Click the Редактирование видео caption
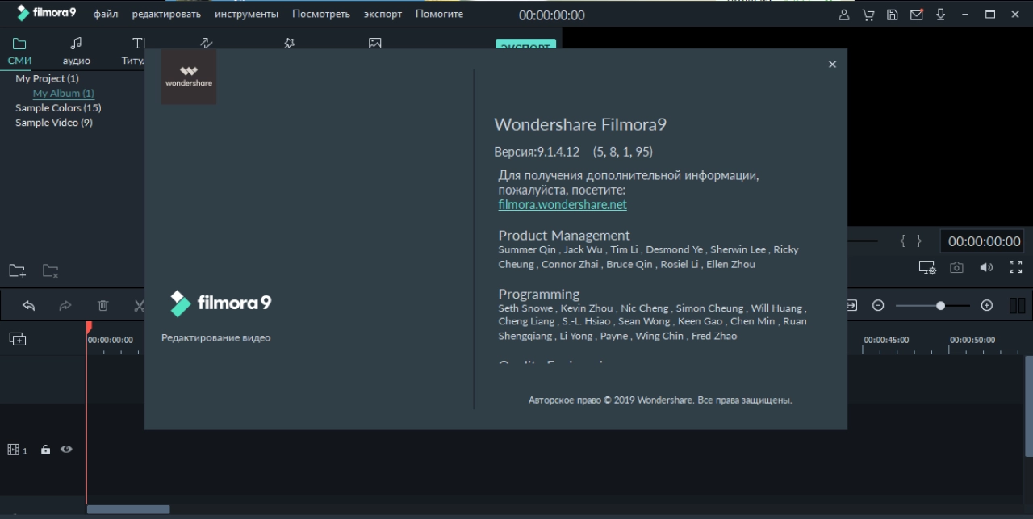Viewport: 1033px width, 519px height. click(216, 337)
